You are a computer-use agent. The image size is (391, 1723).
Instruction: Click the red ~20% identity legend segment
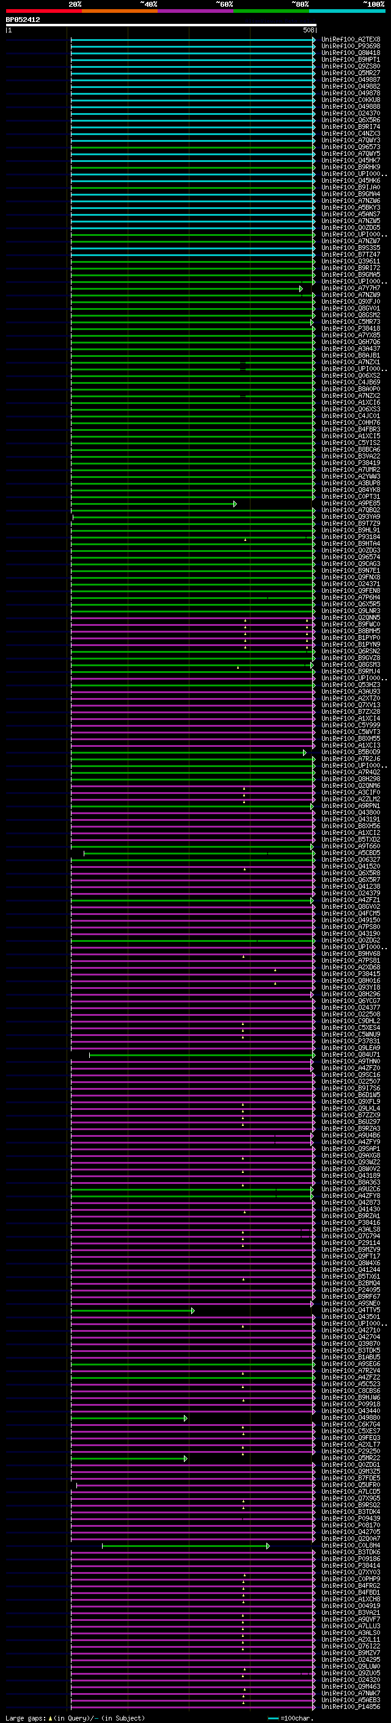[43, 11]
